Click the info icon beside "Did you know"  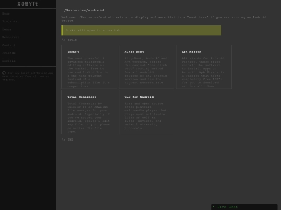(4, 73)
